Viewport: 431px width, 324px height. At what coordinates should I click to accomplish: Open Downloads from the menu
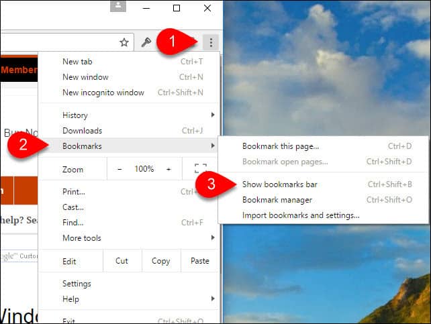coord(129,130)
